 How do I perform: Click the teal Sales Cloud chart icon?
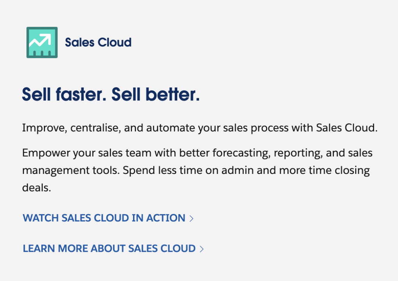point(42,42)
